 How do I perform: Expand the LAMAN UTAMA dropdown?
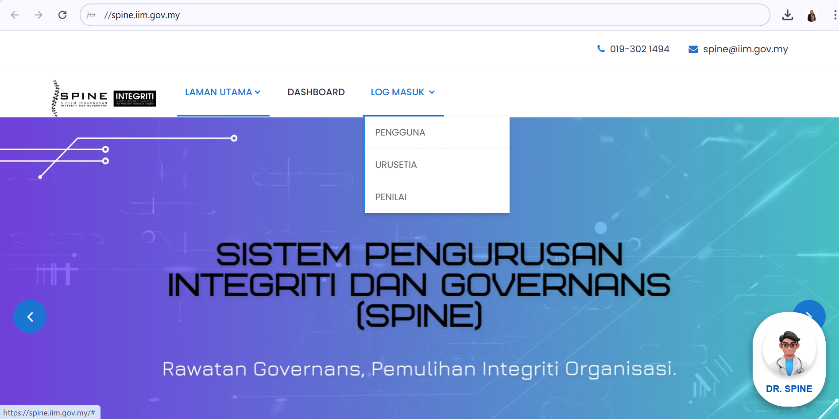coord(223,92)
